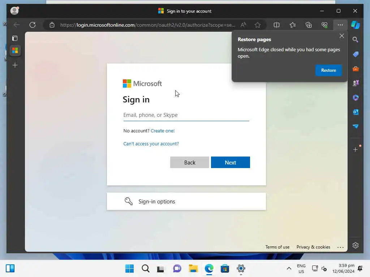Customize sidebar with plus icon

pos(356,149)
